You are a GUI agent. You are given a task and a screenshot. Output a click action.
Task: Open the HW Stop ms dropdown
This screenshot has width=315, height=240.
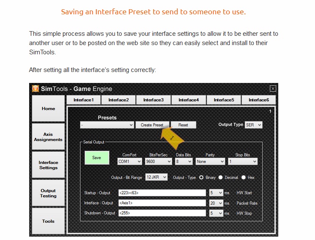[216, 213]
